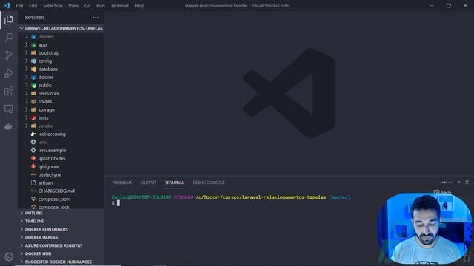
Task: Expand the Outline section
Action: click(x=61, y=213)
